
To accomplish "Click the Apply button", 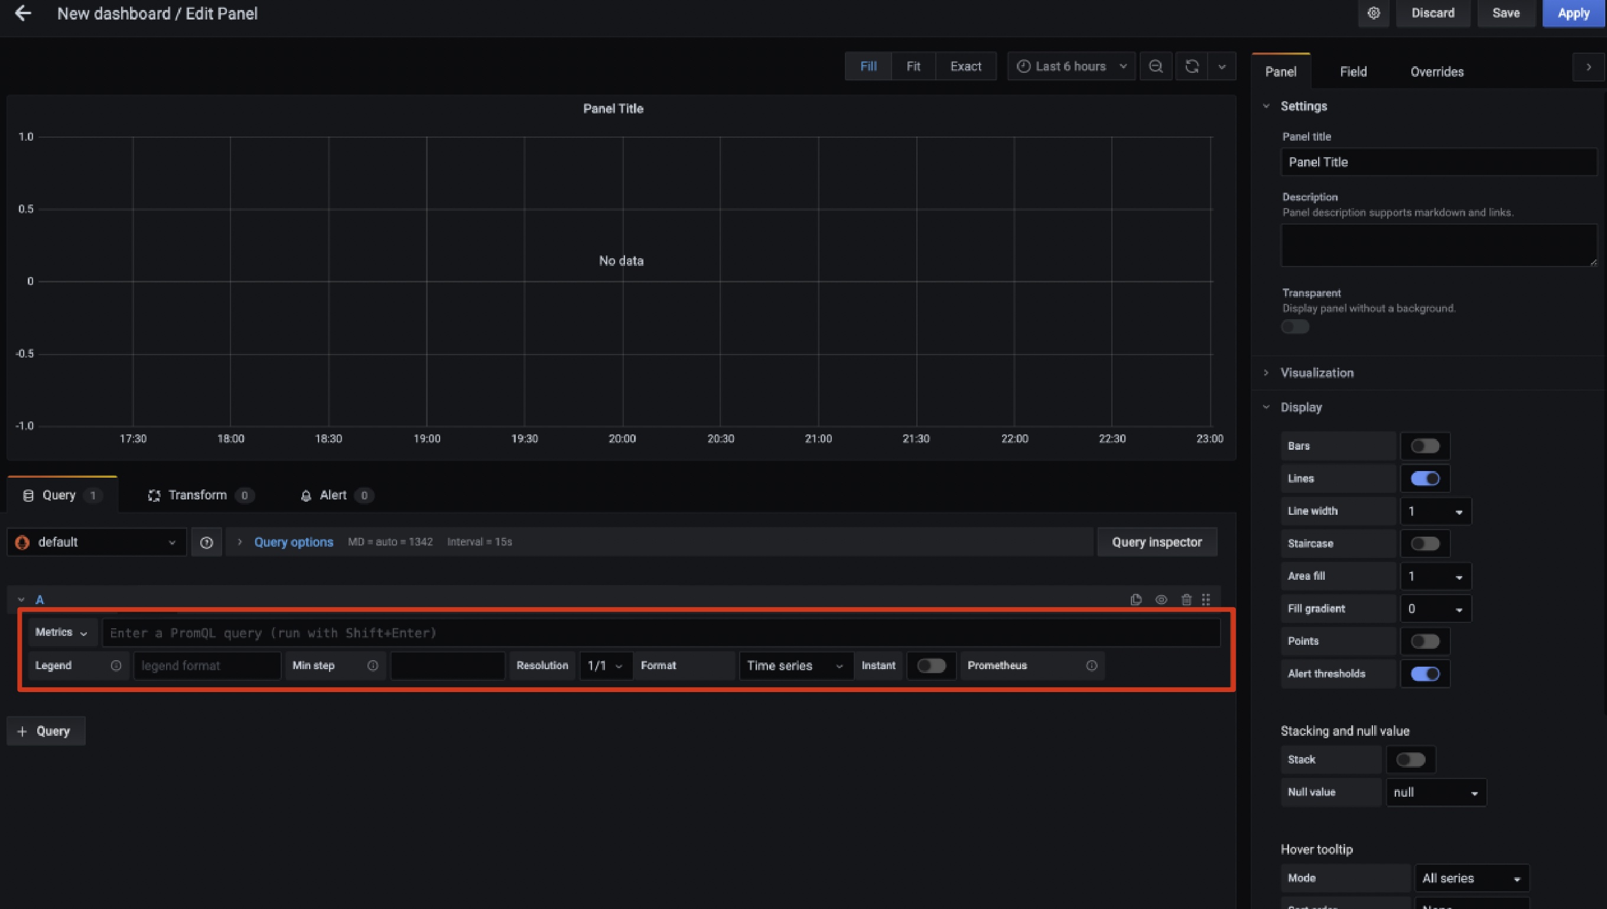I will pyautogui.click(x=1573, y=13).
